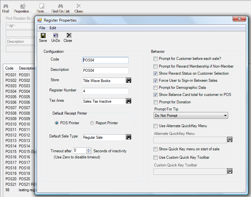This screenshot has height=197, width=251.
Task: Click the UnDo toolbar icon
Action: [55, 35]
